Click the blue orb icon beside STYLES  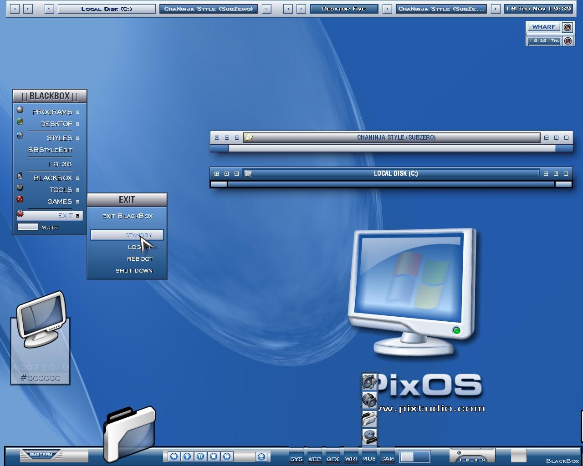[x=20, y=136]
